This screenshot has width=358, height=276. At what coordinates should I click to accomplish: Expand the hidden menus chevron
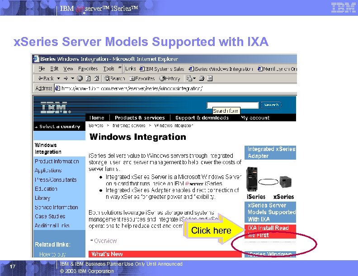point(120,68)
